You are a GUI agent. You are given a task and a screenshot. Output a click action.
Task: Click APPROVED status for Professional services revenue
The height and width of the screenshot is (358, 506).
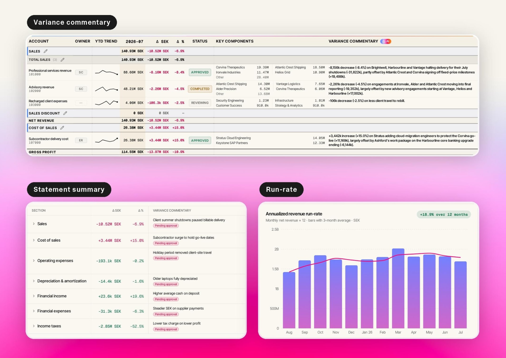200,72
